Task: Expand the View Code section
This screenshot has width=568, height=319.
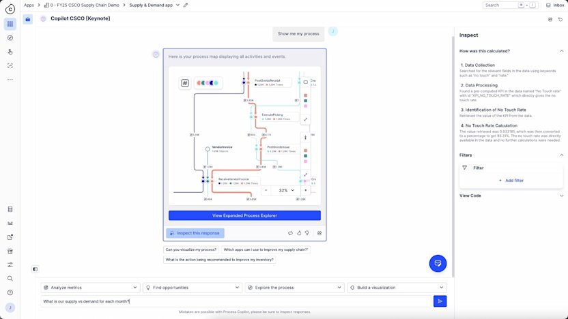Action: [561, 196]
